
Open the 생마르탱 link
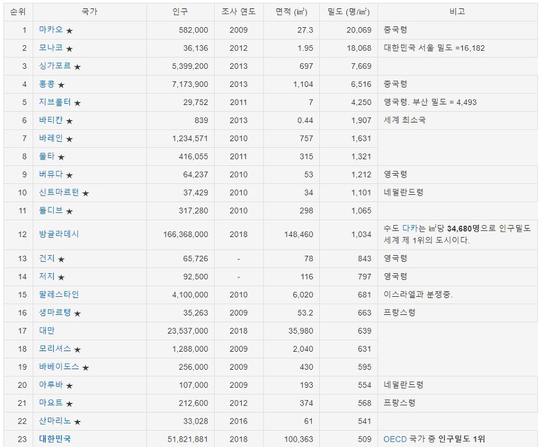[55, 312]
